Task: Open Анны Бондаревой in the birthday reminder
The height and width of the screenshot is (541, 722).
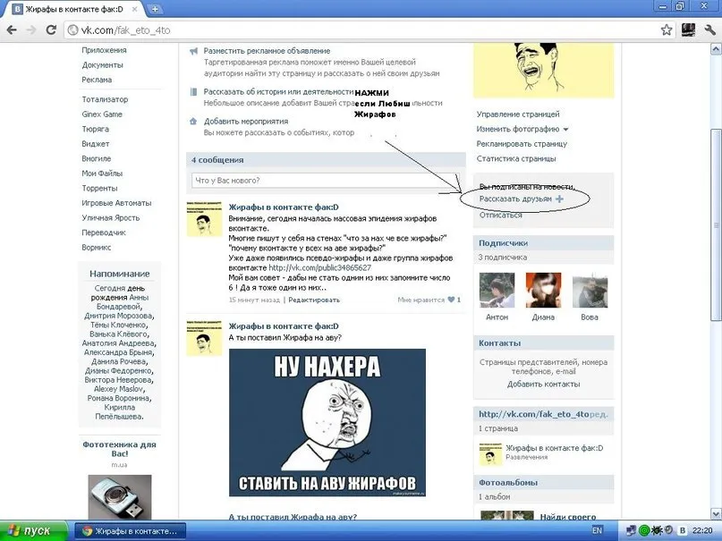Action: click(123, 301)
